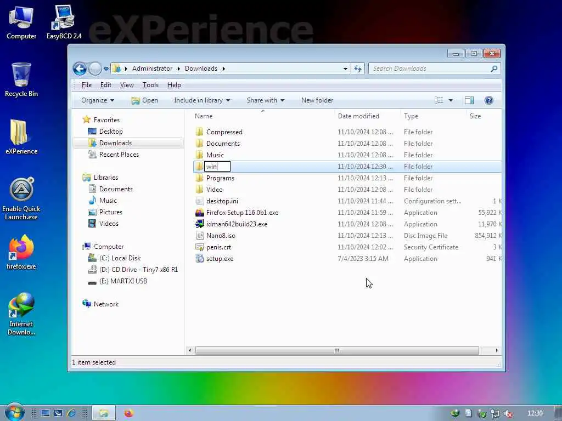Select the Recycle Bin on the desktop
This screenshot has width=562, height=421.
[x=21, y=80]
